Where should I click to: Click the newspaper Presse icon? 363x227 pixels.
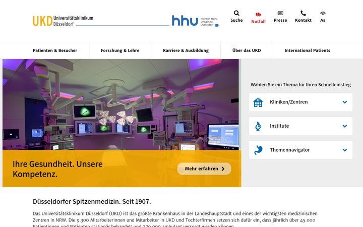280,13
